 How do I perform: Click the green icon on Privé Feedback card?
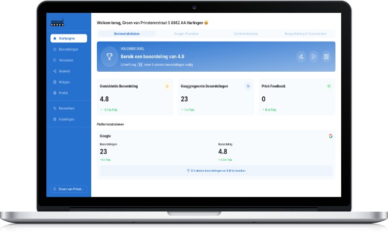click(x=329, y=86)
